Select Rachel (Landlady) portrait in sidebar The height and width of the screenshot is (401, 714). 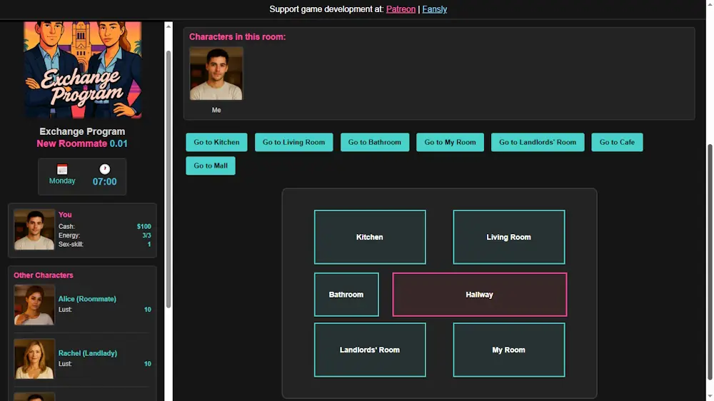coord(34,359)
